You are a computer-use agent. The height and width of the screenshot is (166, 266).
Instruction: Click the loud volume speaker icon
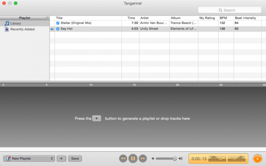point(181,158)
